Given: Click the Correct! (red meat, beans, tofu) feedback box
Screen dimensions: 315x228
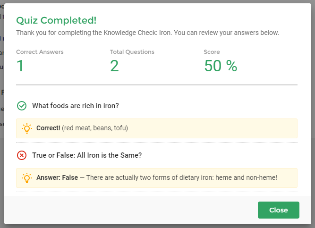Looking at the screenshot, I should click(x=157, y=128).
